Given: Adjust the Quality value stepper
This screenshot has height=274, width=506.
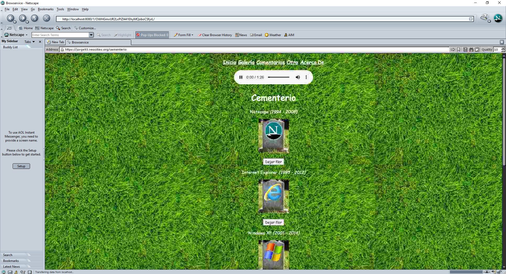Looking at the screenshot, I should (503, 50).
